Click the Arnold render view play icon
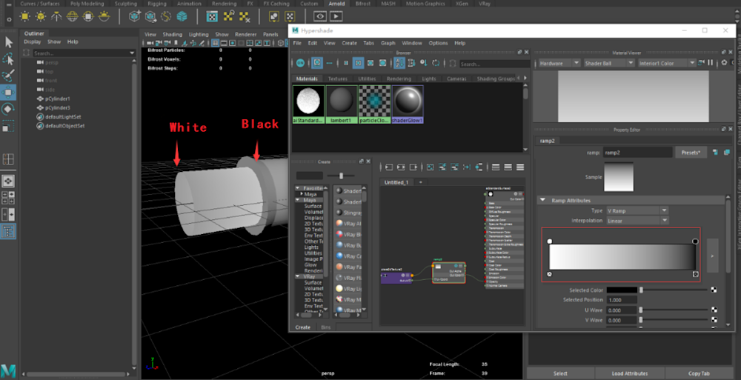The height and width of the screenshot is (380, 741). [336, 16]
